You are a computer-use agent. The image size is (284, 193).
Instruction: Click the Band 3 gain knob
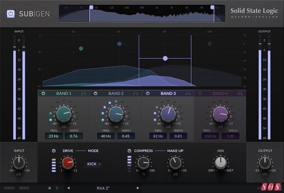tap(168, 114)
